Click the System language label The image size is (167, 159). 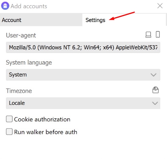pos(29,63)
